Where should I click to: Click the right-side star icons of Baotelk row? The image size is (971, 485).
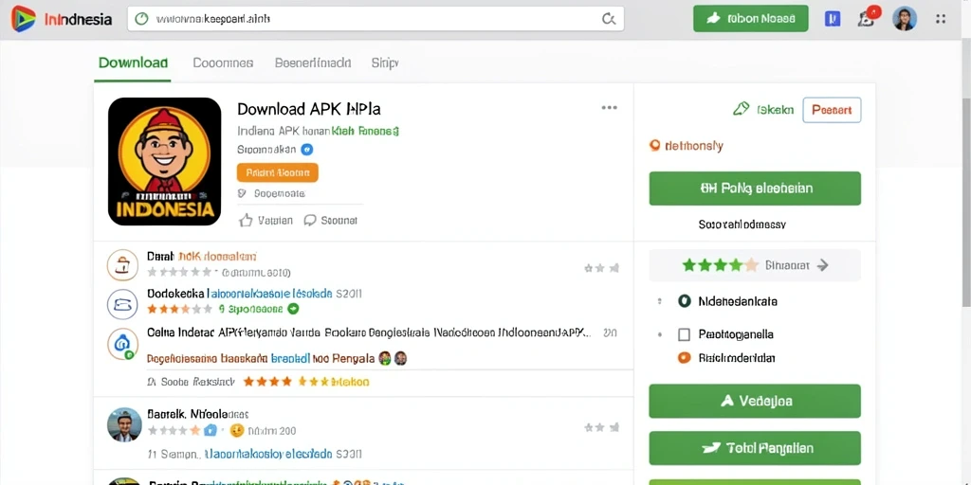602,427
